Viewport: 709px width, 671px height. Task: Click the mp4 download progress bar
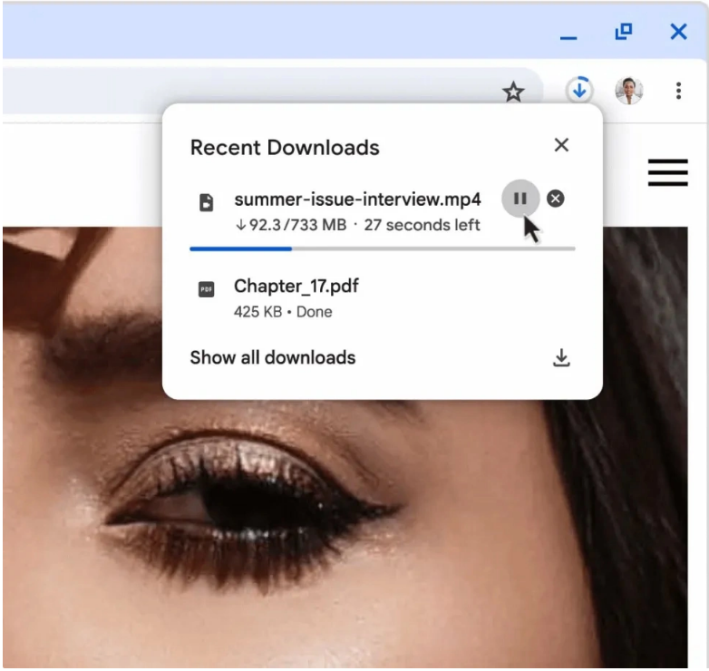382,248
